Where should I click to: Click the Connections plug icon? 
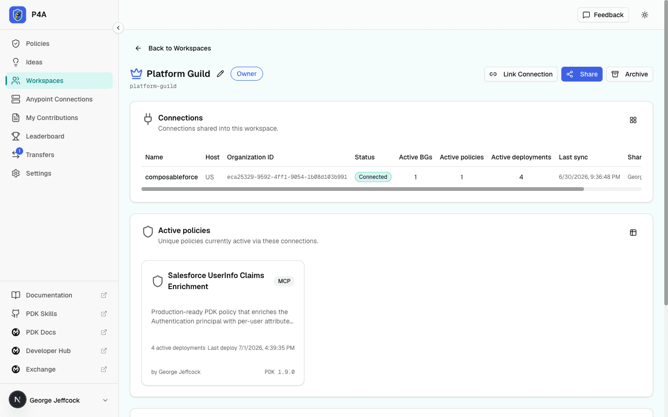[x=148, y=119]
